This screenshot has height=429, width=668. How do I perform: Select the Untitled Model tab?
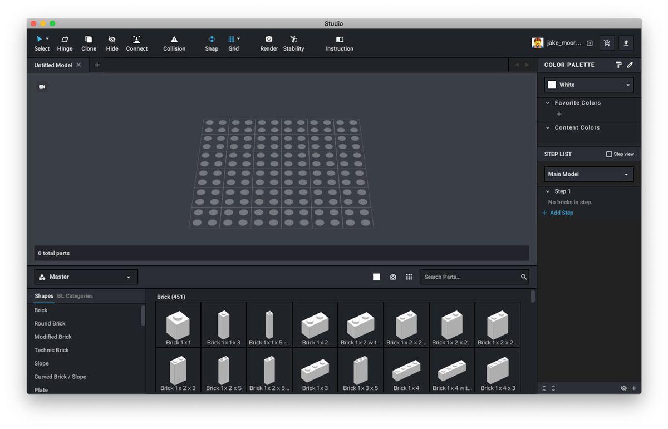(x=53, y=65)
